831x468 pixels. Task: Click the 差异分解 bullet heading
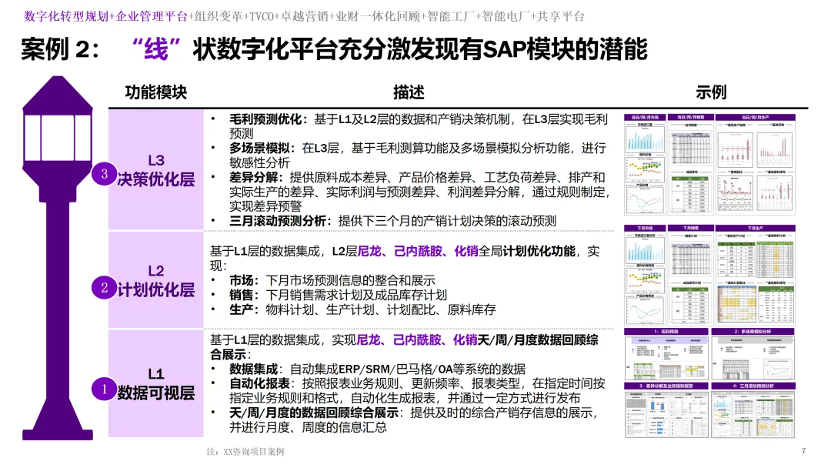pos(255,178)
